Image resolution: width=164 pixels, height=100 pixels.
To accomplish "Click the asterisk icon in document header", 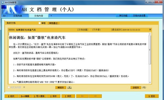I will pos(150,30).
